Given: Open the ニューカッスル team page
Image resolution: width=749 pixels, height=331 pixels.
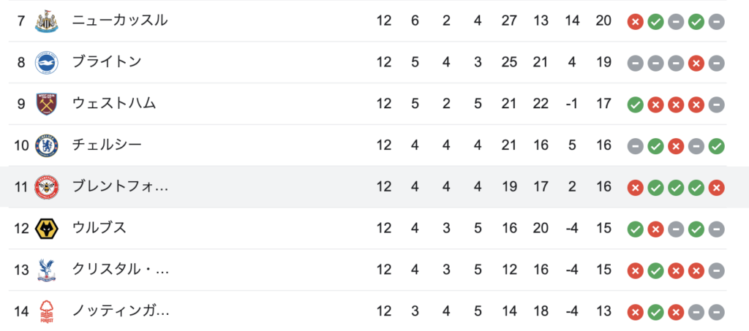Looking at the screenshot, I should click(120, 20).
